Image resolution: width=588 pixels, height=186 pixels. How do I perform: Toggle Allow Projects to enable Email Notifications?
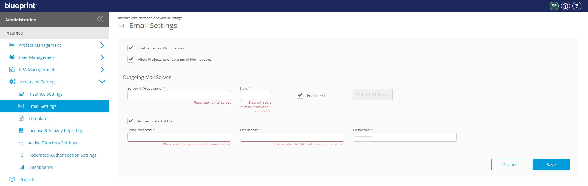[x=131, y=59]
